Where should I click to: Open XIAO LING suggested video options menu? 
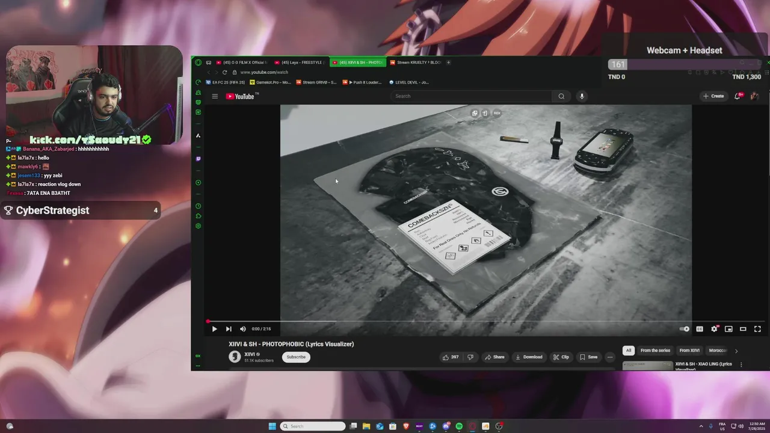point(741,364)
